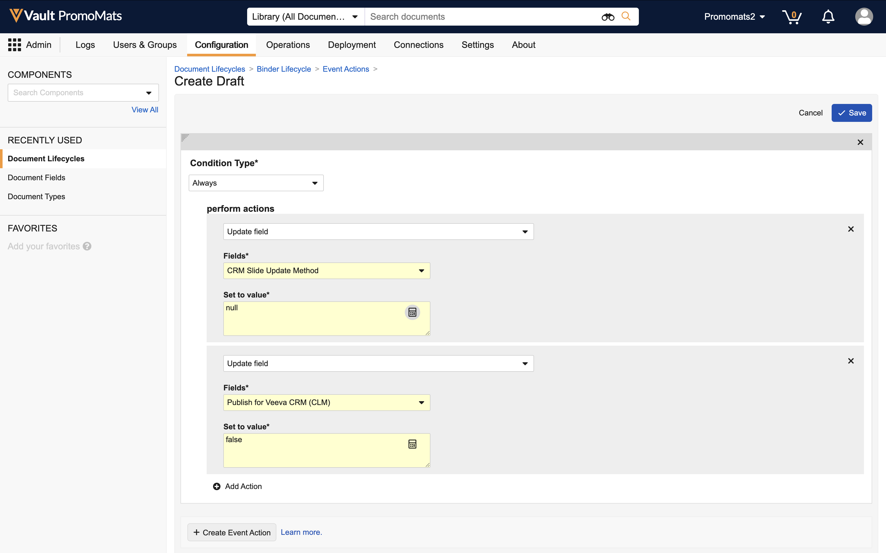The width and height of the screenshot is (886, 553).
Task: Click the binoculars advanced search icon
Action: (x=608, y=17)
